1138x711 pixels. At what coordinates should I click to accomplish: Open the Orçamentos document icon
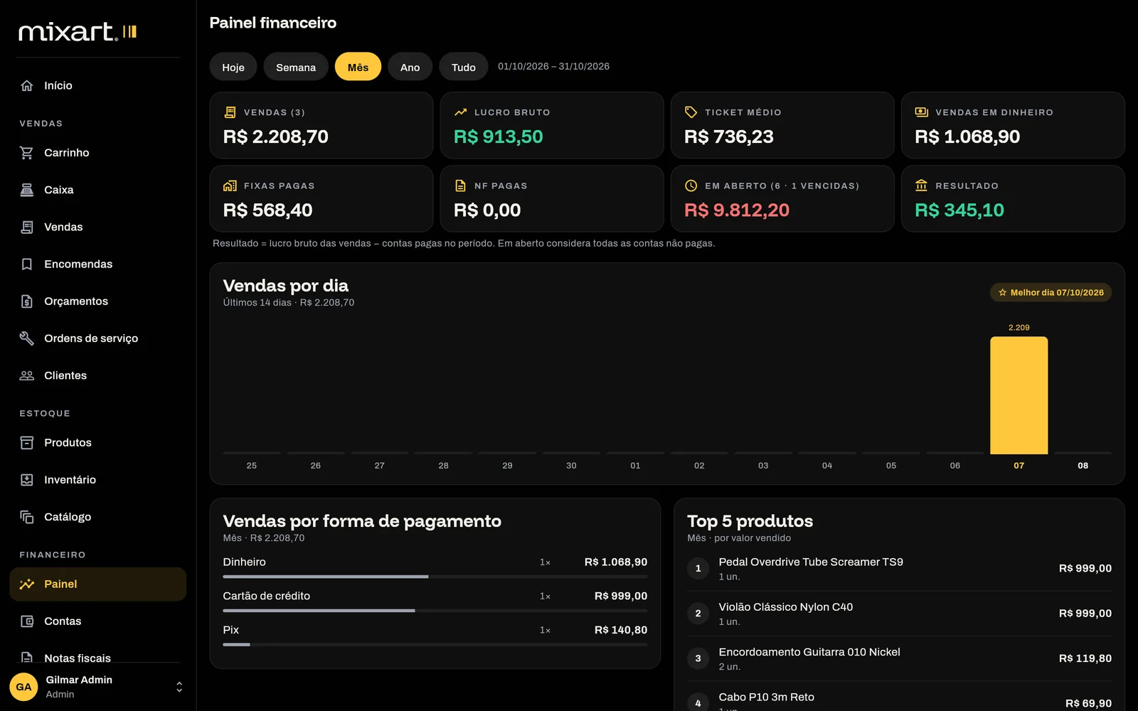click(27, 301)
